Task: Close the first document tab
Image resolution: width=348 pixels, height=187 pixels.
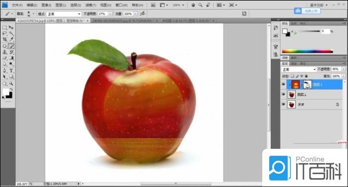Action: pyautogui.click(x=87, y=21)
